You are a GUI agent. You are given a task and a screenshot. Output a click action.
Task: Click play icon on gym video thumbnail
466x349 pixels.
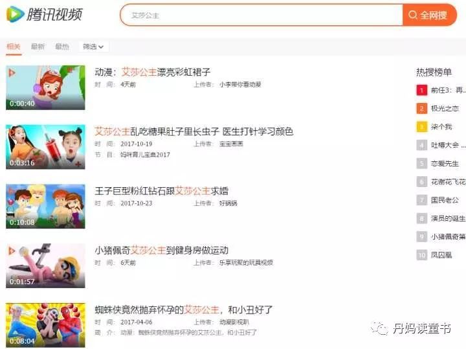(x=12, y=251)
